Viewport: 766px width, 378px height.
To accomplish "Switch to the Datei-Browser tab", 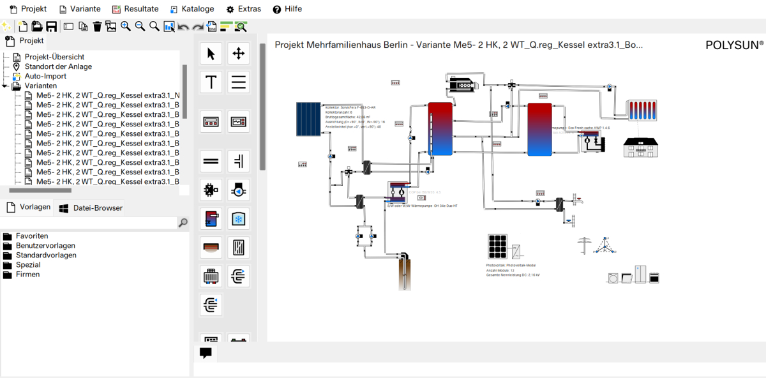I will click(90, 208).
